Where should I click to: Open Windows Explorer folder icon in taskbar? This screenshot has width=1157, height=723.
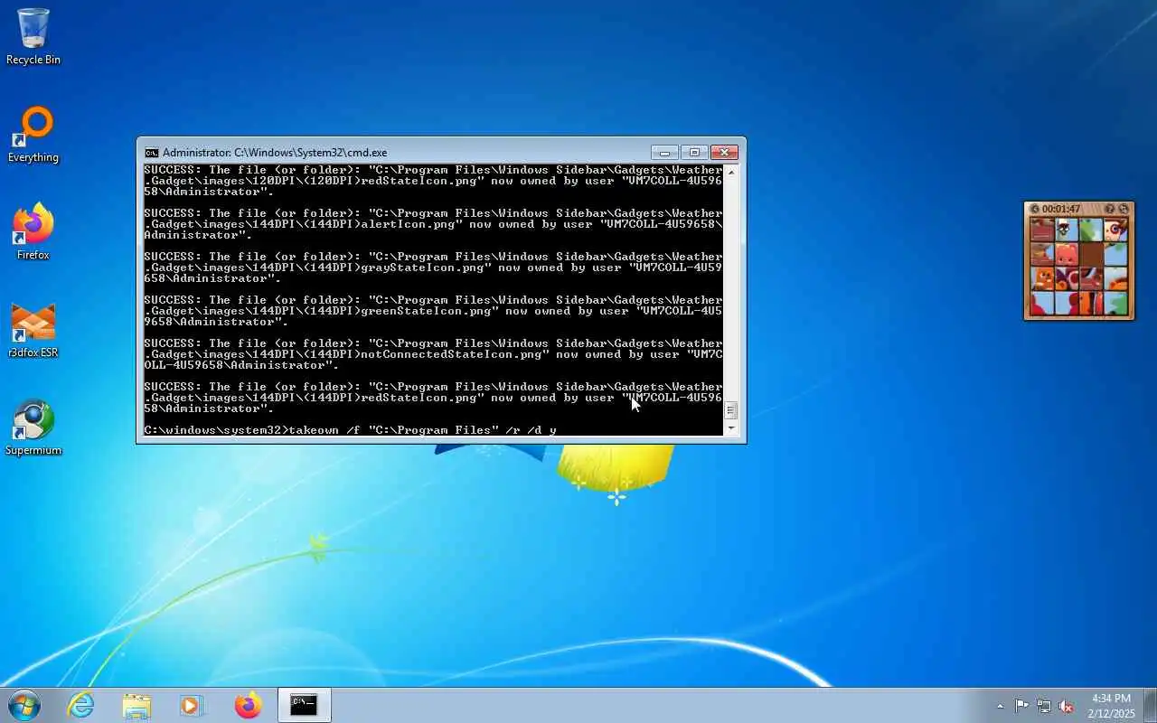[136, 705]
